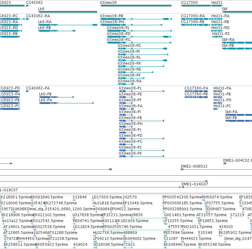Click protein Sbf-PB

tap(231, 118)
